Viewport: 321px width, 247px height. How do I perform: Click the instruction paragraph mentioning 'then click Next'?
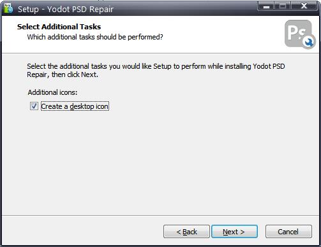[156, 70]
